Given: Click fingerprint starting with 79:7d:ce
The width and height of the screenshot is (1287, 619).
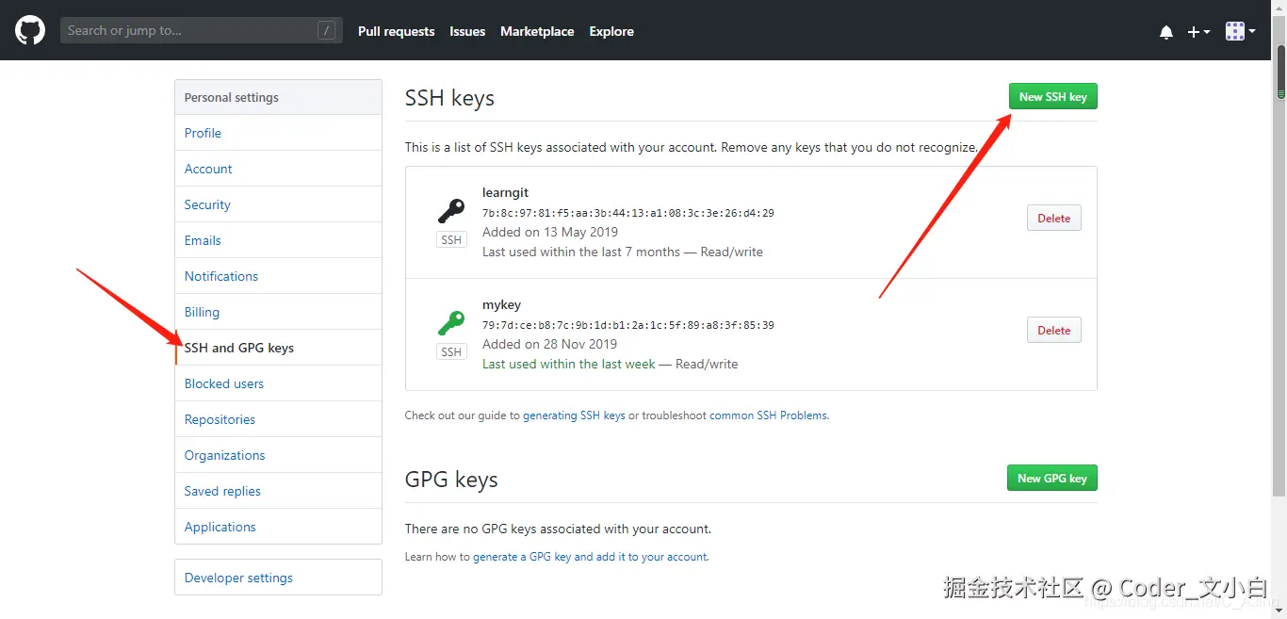Looking at the screenshot, I should tap(628, 325).
